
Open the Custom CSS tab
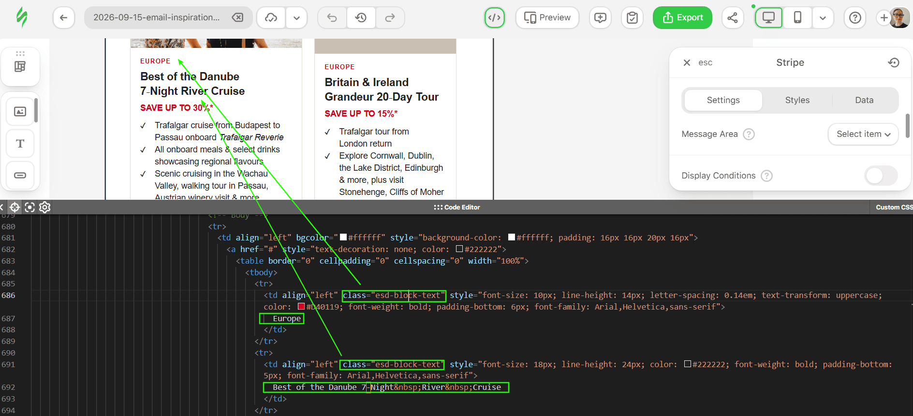894,207
